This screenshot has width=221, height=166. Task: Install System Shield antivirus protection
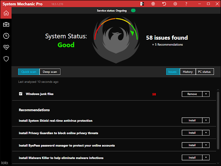click(192, 120)
